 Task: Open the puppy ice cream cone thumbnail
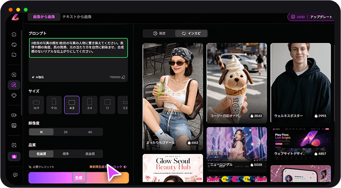point(237,83)
